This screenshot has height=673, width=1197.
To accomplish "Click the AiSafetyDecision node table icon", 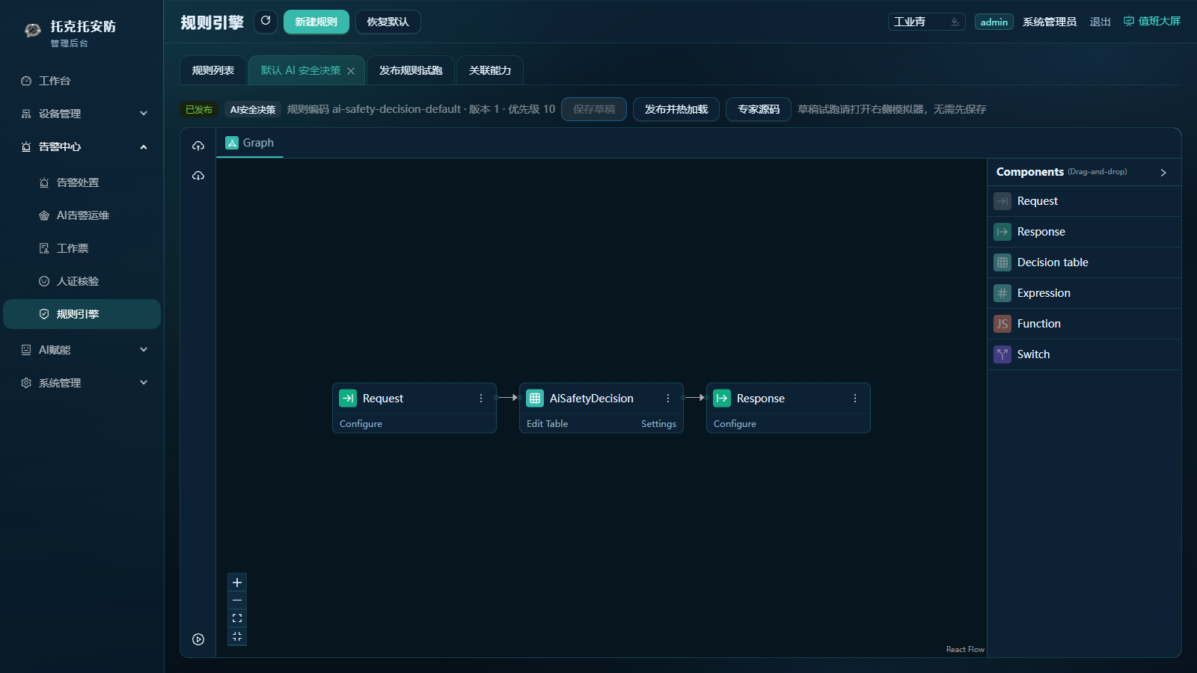I will [x=535, y=399].
